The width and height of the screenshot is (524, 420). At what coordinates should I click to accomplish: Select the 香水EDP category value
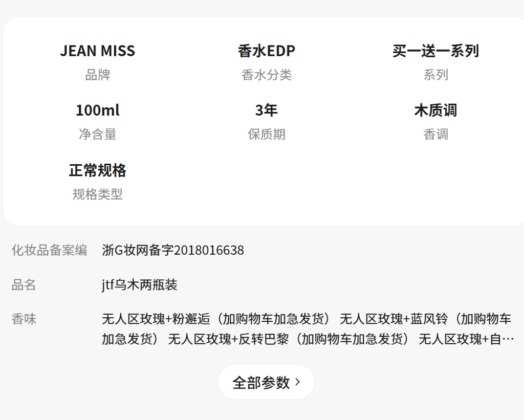point(266,51)
